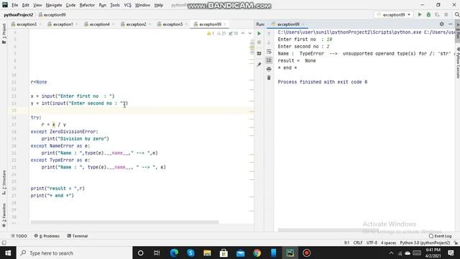Open the Tools menu
The height and width of the screenshot is (259, 460).
[115, 5]
